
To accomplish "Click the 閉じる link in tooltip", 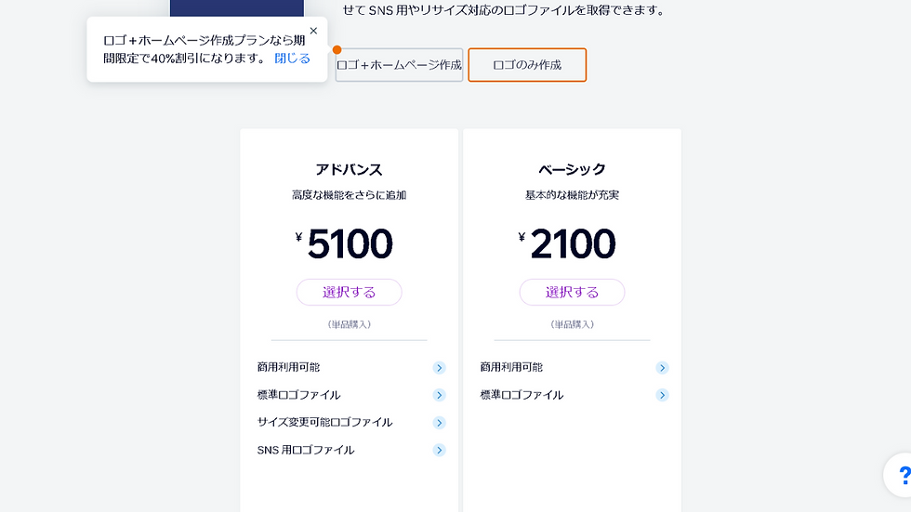I will click(x=292, y=58).
